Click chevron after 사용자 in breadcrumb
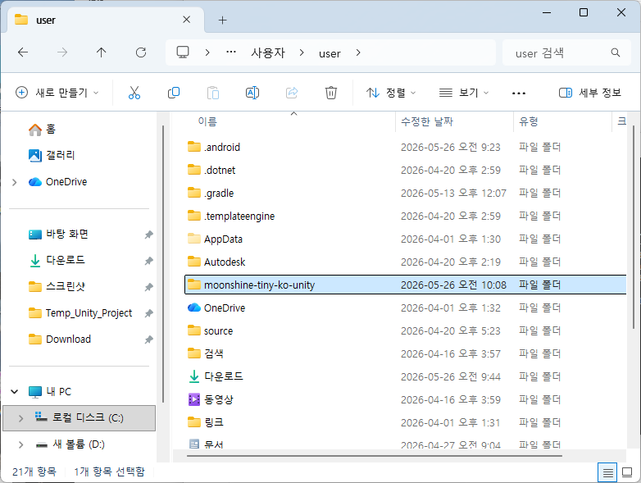This screenshot has height=483, width=641. coord(302,52)
